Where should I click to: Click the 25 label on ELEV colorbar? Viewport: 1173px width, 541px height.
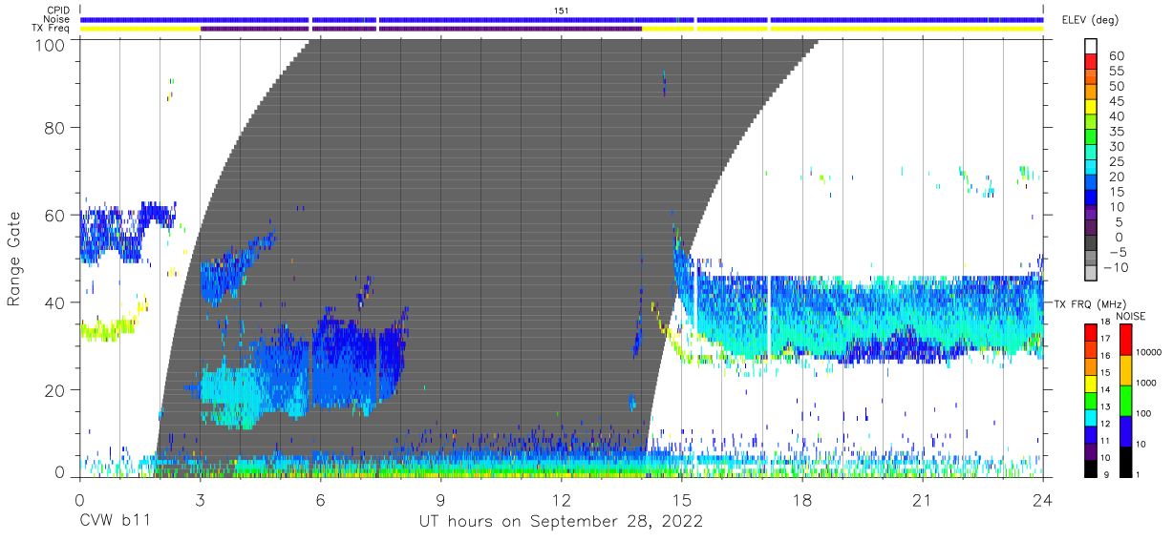pos(1117,161)
